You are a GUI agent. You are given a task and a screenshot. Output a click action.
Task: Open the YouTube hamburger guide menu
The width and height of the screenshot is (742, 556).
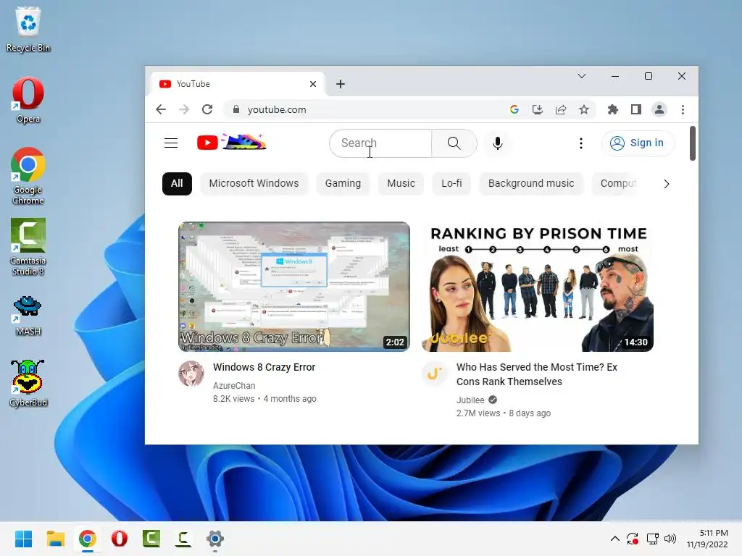click(171, 143)
